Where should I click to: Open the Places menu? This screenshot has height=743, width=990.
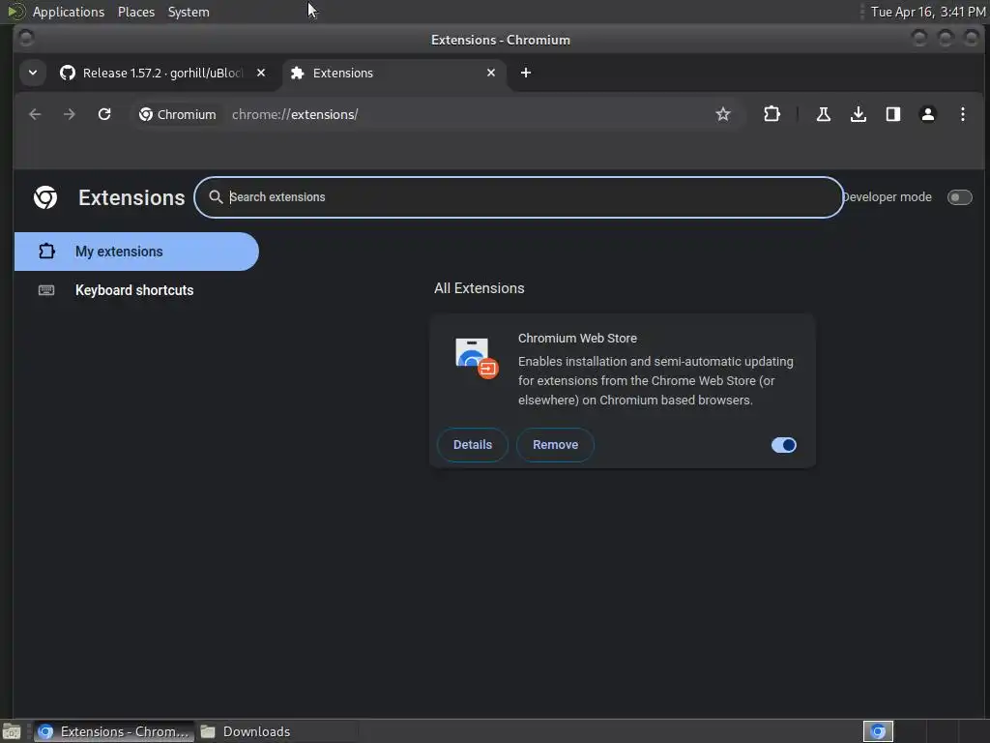(x=135, y=12)
